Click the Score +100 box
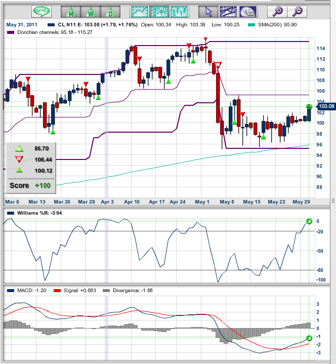Screen dimensions: 336x364 tap(29, 185)
